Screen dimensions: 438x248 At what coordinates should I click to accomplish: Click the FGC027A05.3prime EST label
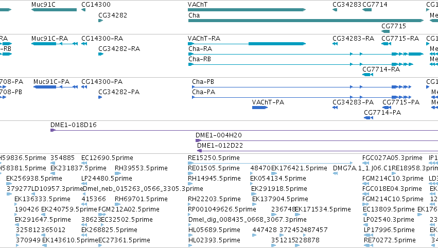tap(392, 158)
